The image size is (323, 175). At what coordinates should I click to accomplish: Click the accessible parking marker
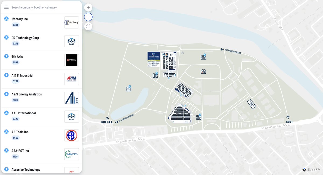[x=155, y=75]
